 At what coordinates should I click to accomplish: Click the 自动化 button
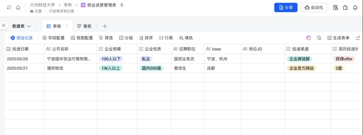[314, 8]
